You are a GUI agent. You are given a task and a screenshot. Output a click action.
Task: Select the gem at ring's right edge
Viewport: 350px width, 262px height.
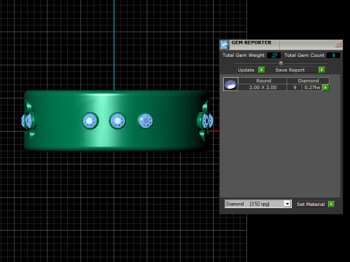[207, 120]
